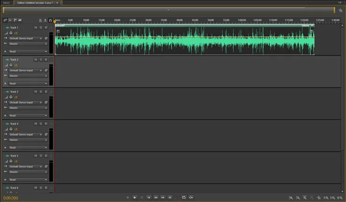Play the session
This screenshot has height=202, width=346.
pos(135,198)
